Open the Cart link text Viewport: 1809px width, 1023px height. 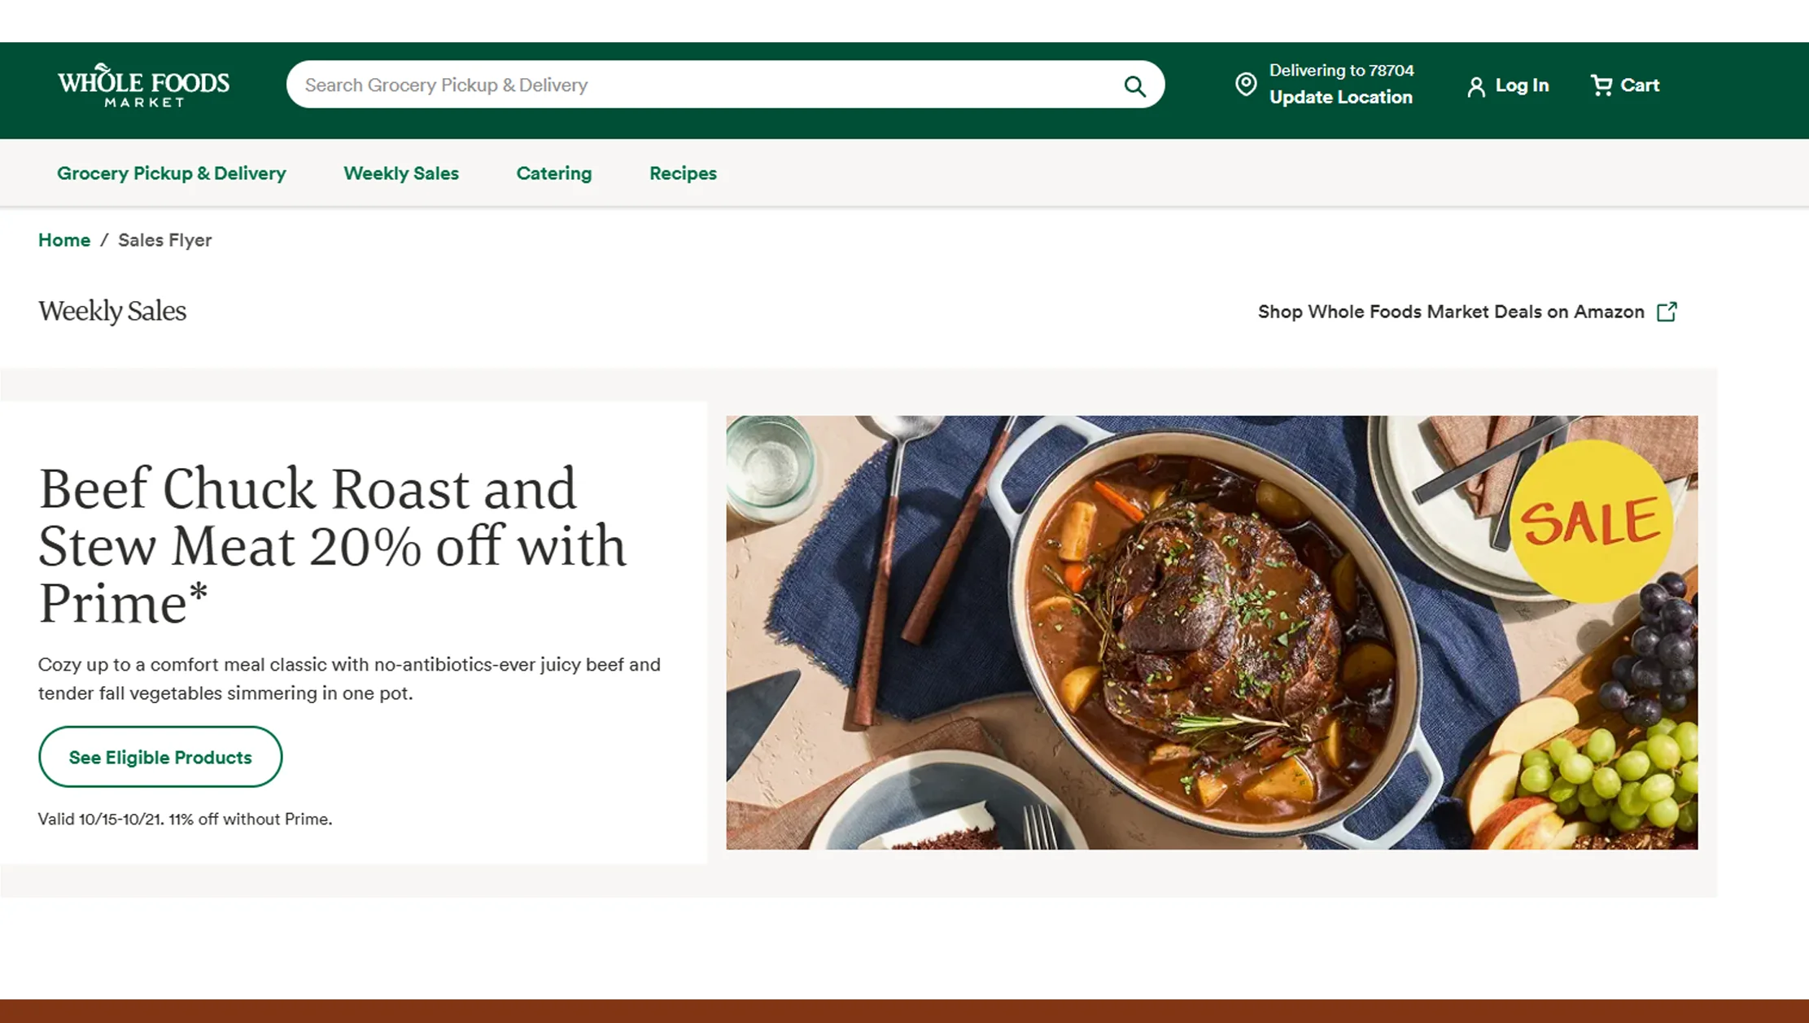(1639, 85)
